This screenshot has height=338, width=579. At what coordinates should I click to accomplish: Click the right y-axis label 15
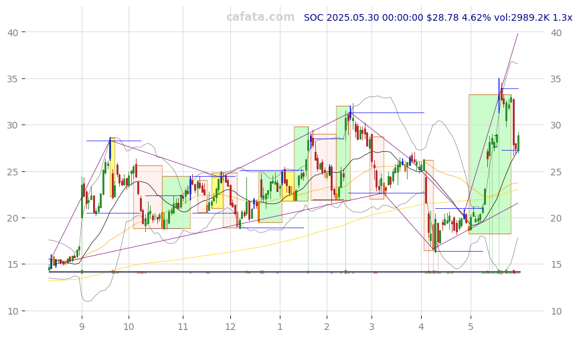[x=556, y=264]
